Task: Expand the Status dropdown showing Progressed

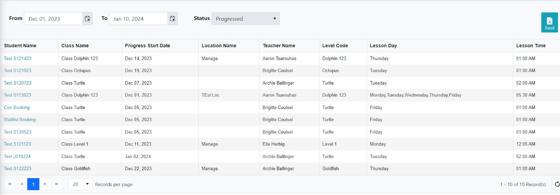Action: click(x=245, y=19)
